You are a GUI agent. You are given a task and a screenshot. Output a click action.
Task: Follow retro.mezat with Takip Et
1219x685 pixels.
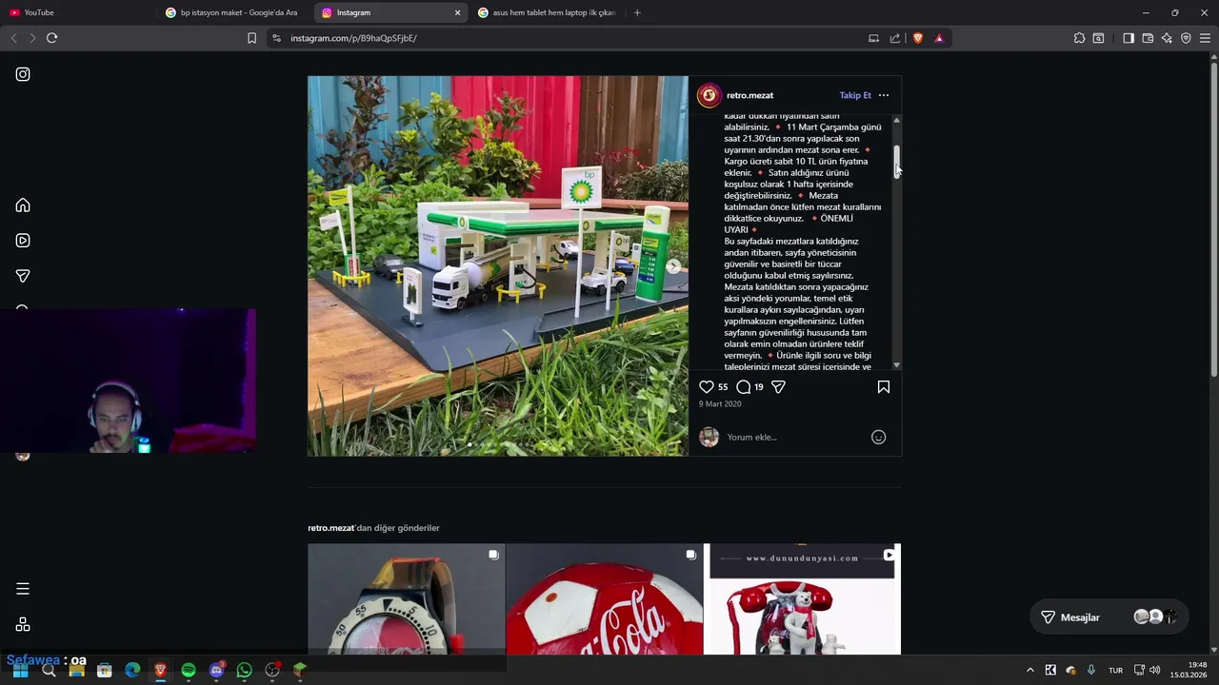pos(855,95)
